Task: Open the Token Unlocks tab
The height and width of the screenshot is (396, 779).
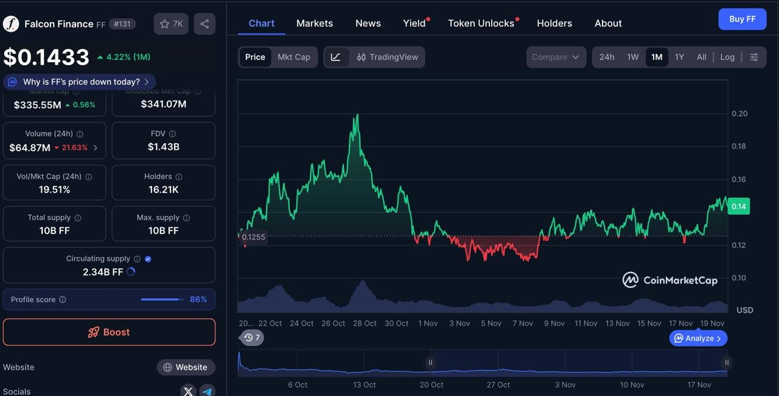Action: tap(481, 23)
